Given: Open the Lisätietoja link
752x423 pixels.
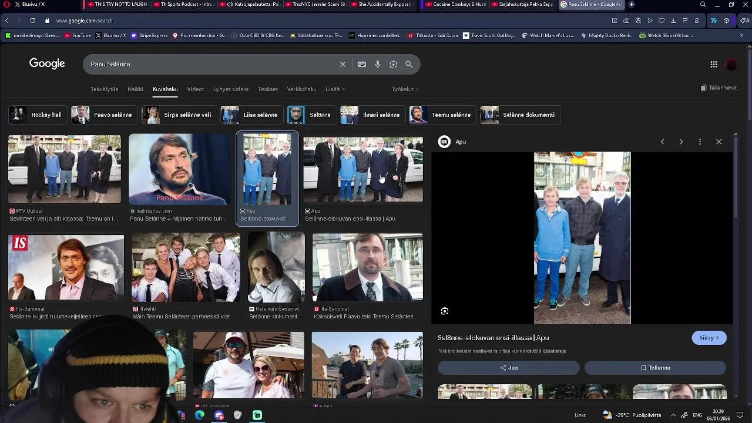Looking at the screenshot, I should click(555, 351).
